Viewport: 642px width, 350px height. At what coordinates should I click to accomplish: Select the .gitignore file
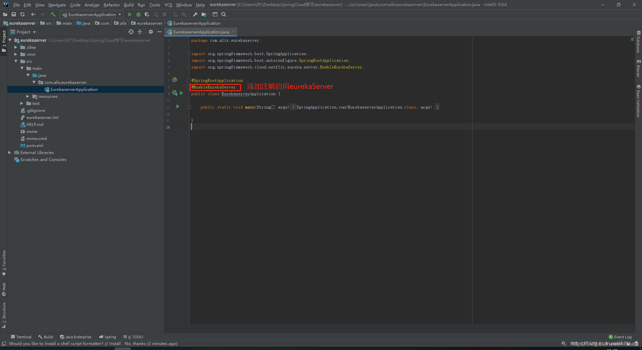(x=35, y=110)
